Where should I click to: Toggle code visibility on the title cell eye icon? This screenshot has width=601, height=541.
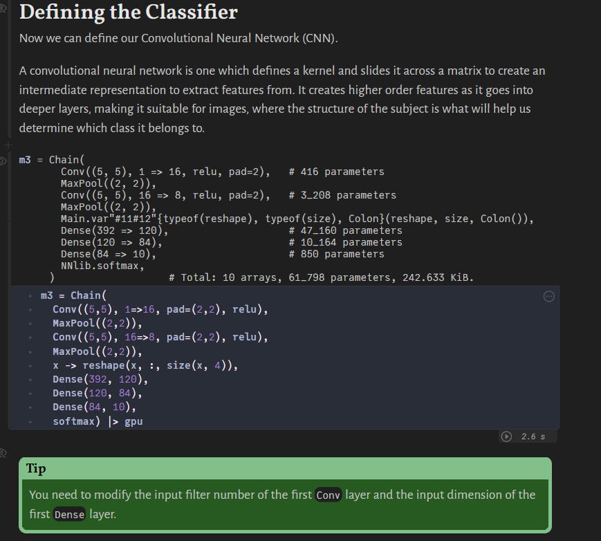click(x=3, y=7)
